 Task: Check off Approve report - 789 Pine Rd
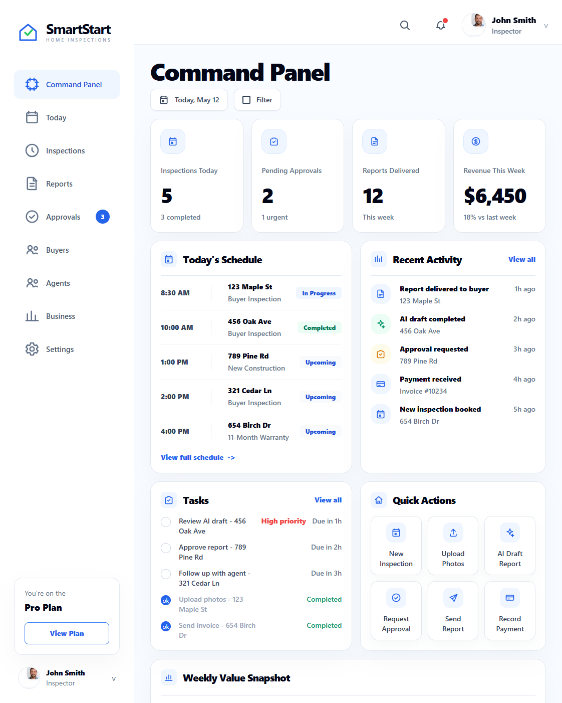point(166,548)
